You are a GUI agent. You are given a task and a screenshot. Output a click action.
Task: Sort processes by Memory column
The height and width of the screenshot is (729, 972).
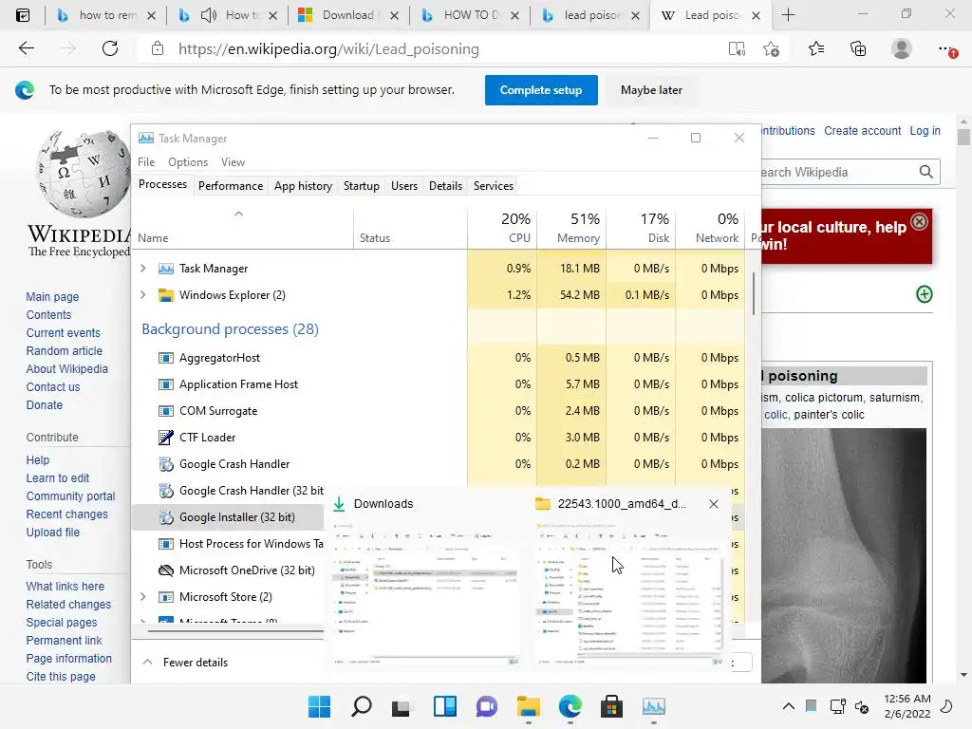coord(572,228)
